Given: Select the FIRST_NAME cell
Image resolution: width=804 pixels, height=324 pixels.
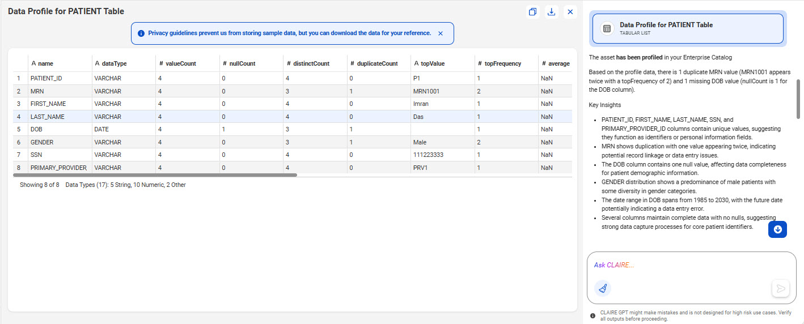Looking at the screenshot, I should (60, 104).
